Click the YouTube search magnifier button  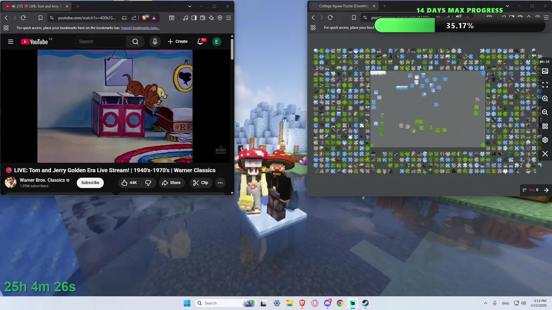coord(135,41)
